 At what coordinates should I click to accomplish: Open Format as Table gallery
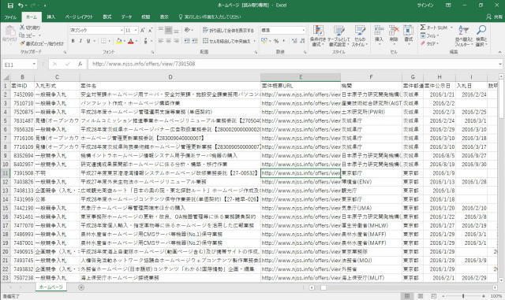[339, 36]
